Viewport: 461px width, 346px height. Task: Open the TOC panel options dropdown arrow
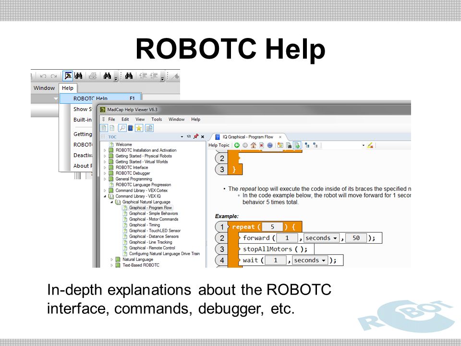coord(182,137)
